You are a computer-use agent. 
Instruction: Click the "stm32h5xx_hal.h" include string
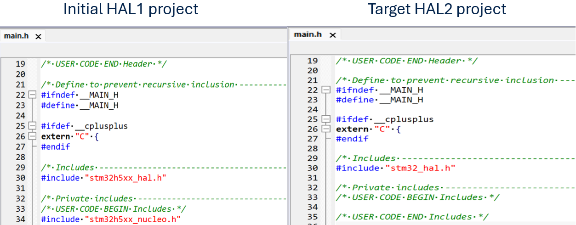(125, 178)
